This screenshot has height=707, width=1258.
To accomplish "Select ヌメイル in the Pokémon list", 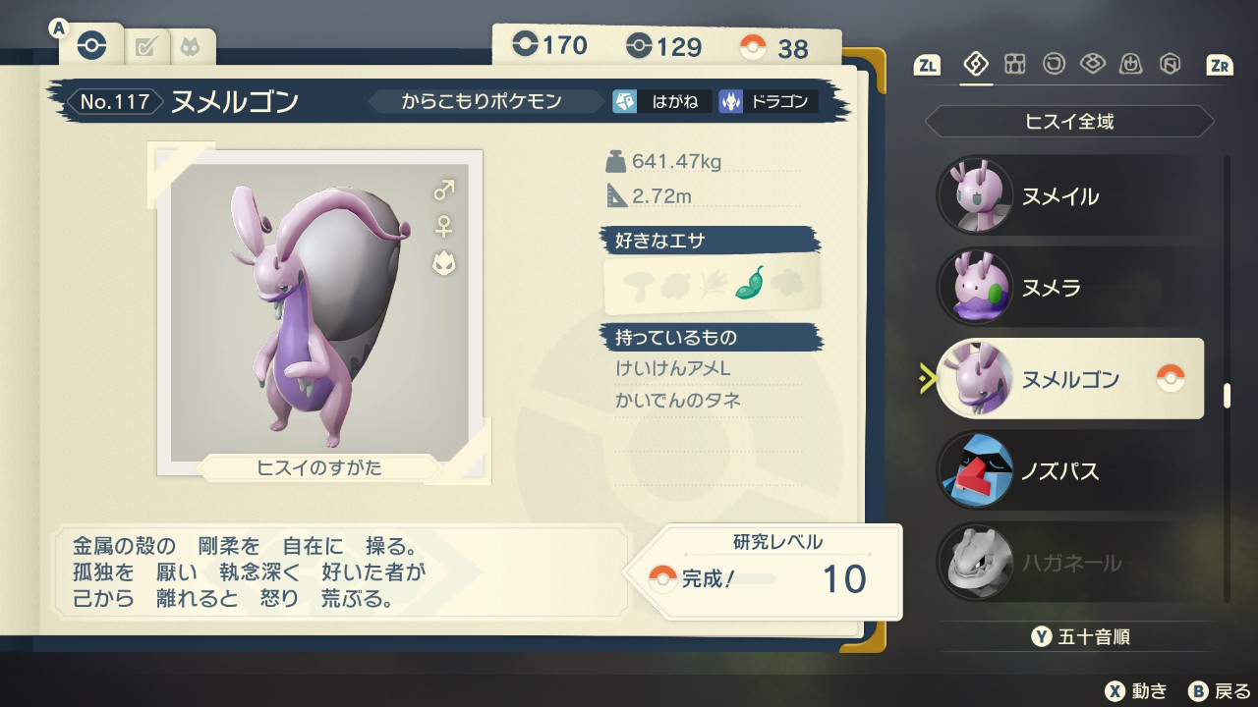I will pos(1069,195).
